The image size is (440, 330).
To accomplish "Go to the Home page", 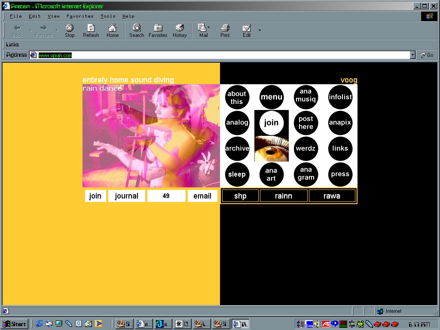I will 113,31.
